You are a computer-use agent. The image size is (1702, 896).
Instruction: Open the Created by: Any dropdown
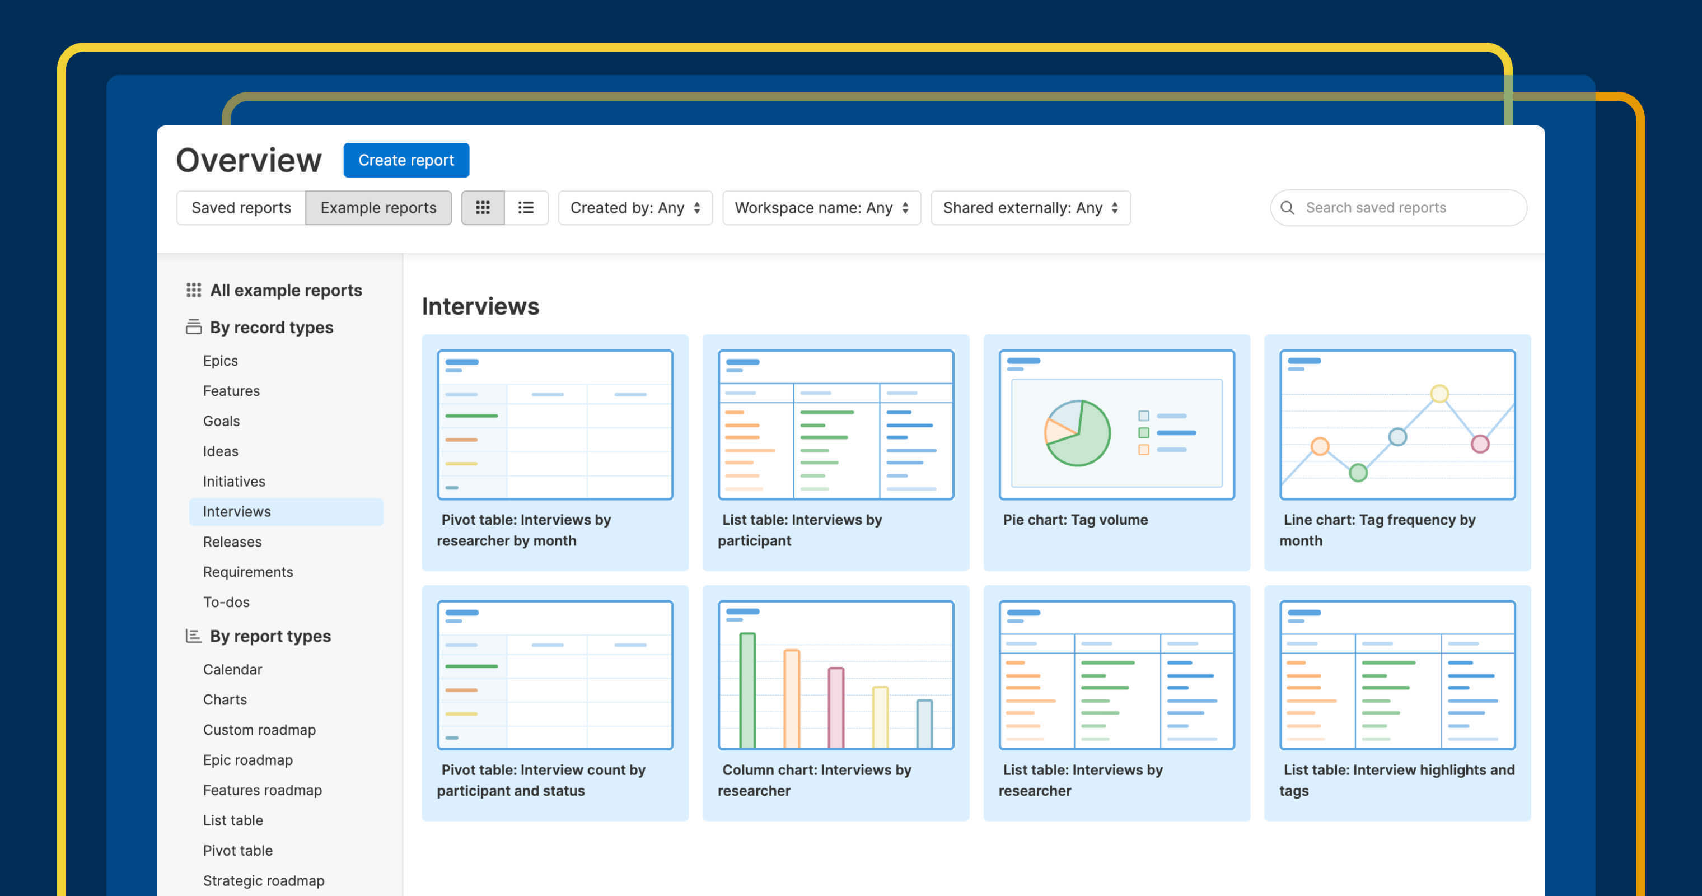coord(635,208)
